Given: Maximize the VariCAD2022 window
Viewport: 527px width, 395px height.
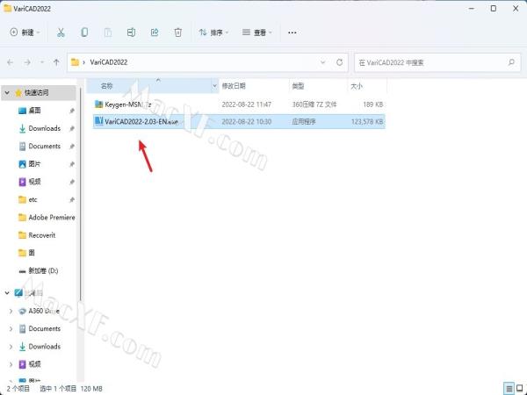Looking at the screenshot, I should (494, 9).
